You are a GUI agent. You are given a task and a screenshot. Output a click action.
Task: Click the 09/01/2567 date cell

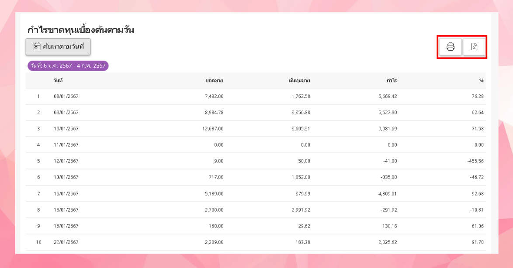[x=66, y=113]
